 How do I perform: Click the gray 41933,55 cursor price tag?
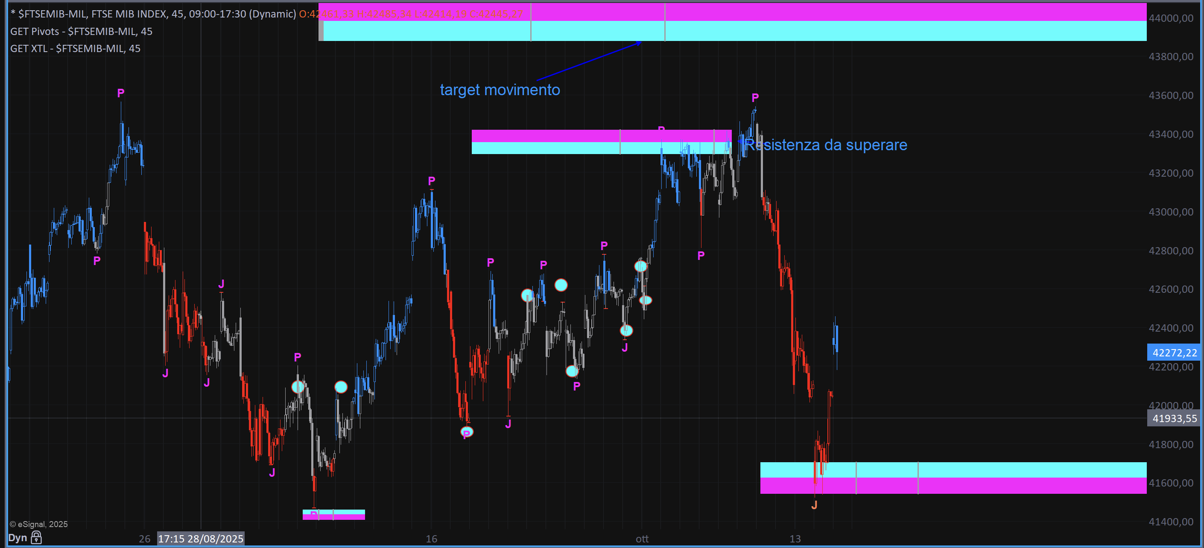[x=1174, y=419]
